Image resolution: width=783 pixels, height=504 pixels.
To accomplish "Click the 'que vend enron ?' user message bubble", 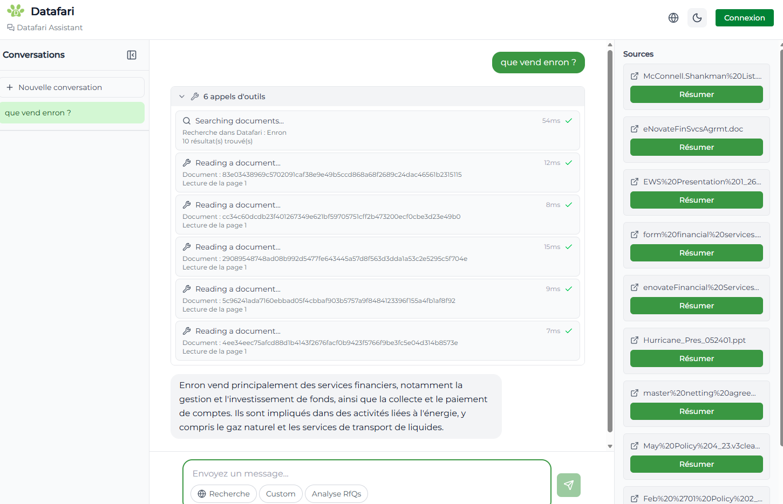I will [x=538, y=63].
